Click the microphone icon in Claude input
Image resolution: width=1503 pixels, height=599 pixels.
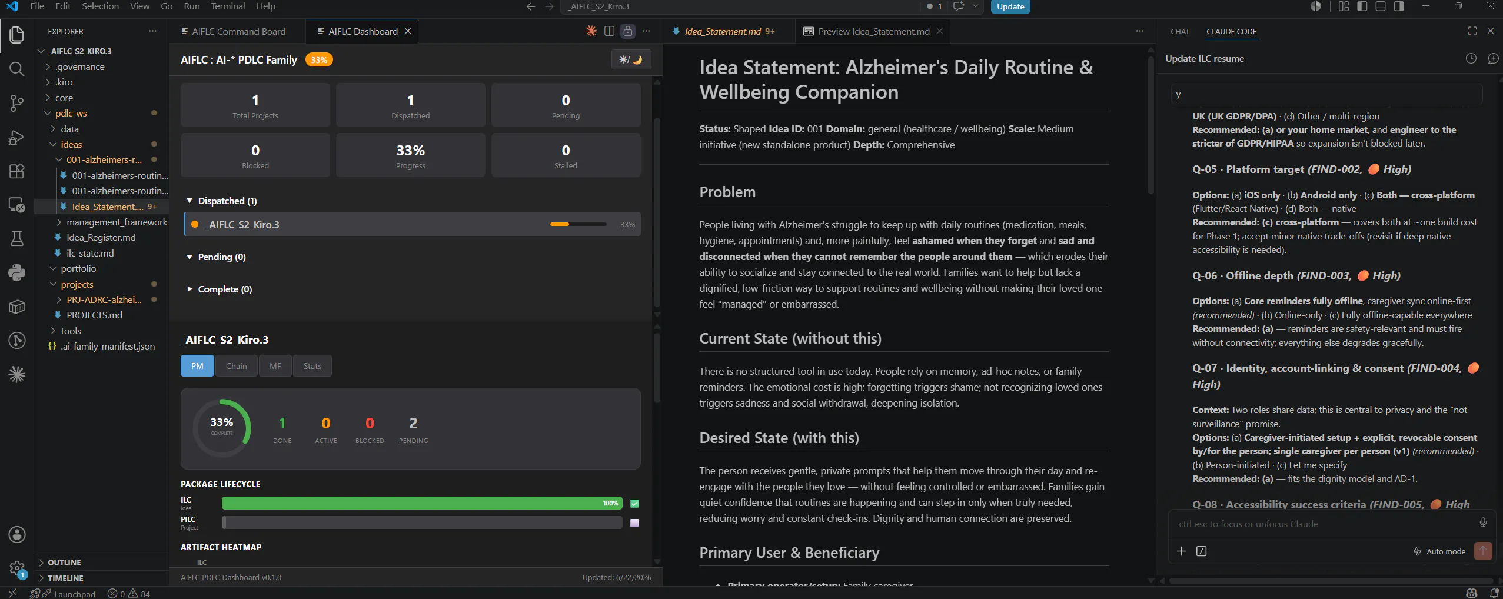pyautogui.click(x=1483, y=523)
